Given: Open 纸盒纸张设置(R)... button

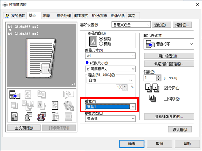Looking at the screenshot, I should [169, 116].
